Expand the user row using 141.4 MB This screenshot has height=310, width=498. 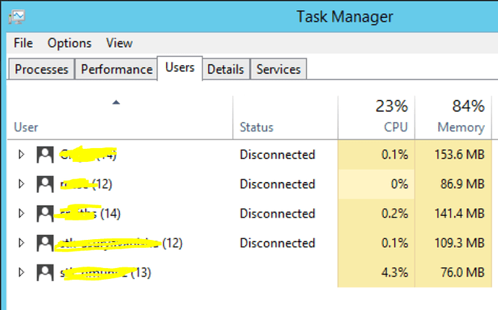click(21, 213)
